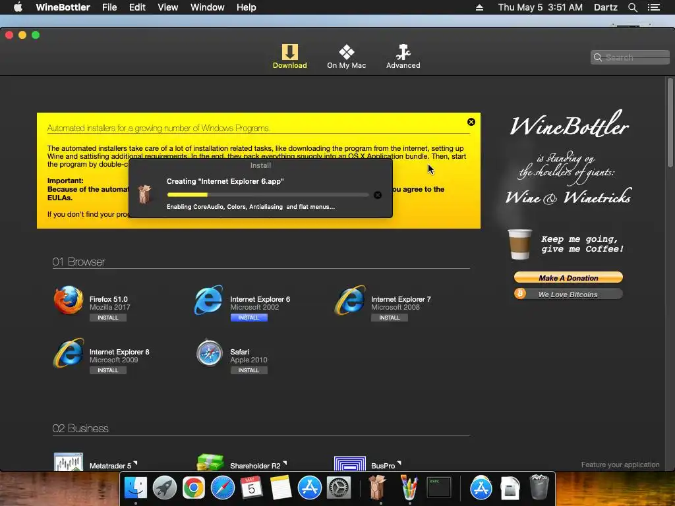Install Internet Explorer 8
Image resolution: width=675 pixels, height=506 pixels.
[x=107, y=370]
